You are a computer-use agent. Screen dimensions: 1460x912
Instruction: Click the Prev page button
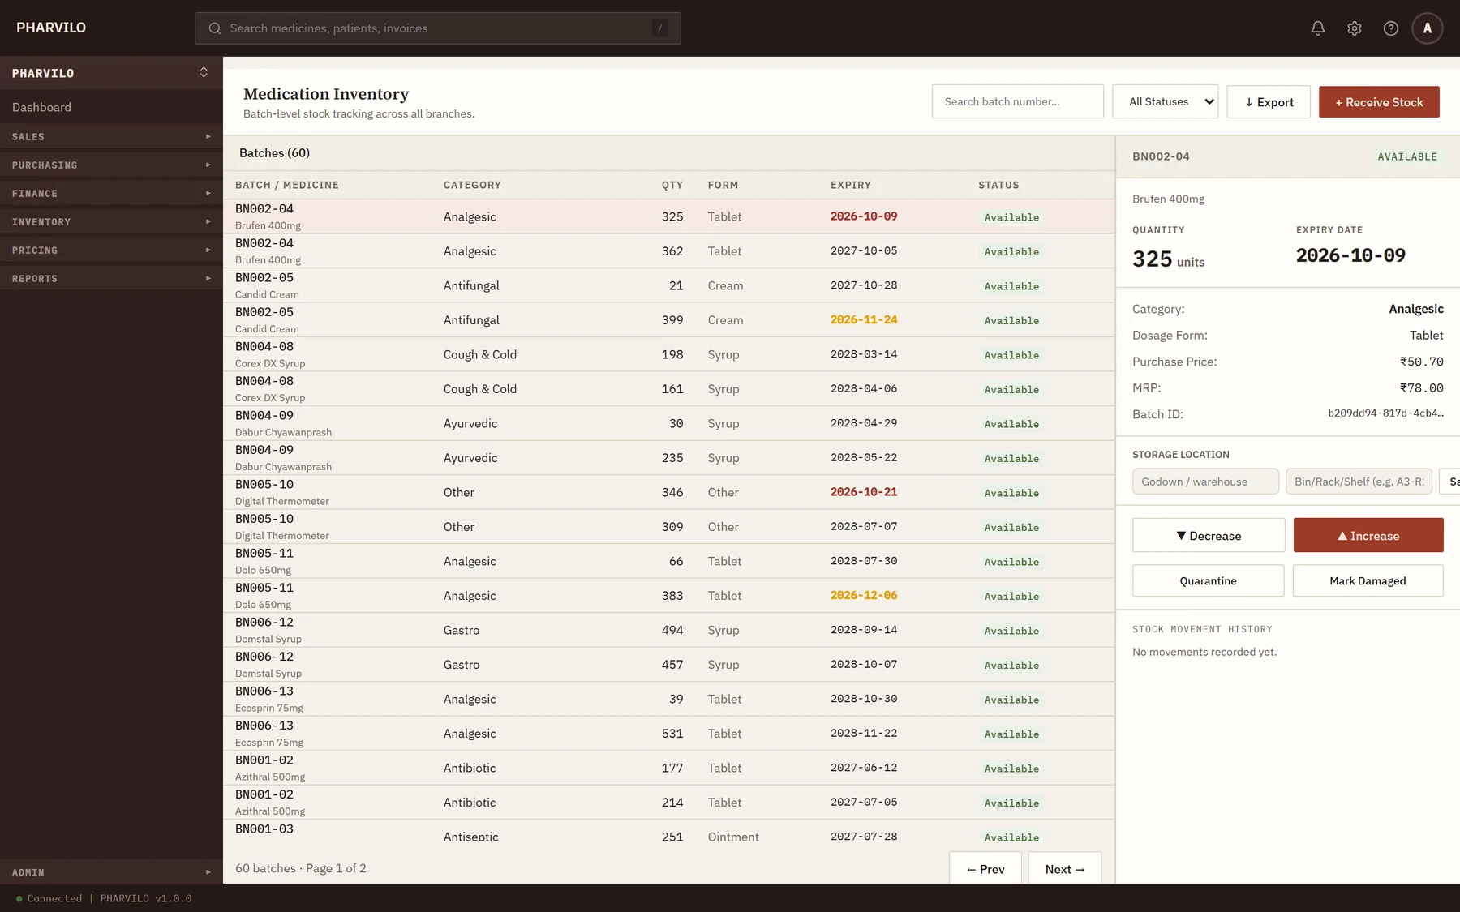[985, 868]
